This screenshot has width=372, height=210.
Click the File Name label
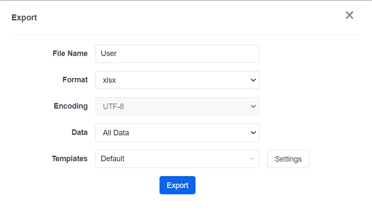pyautogui.click(x=70, y=53)
